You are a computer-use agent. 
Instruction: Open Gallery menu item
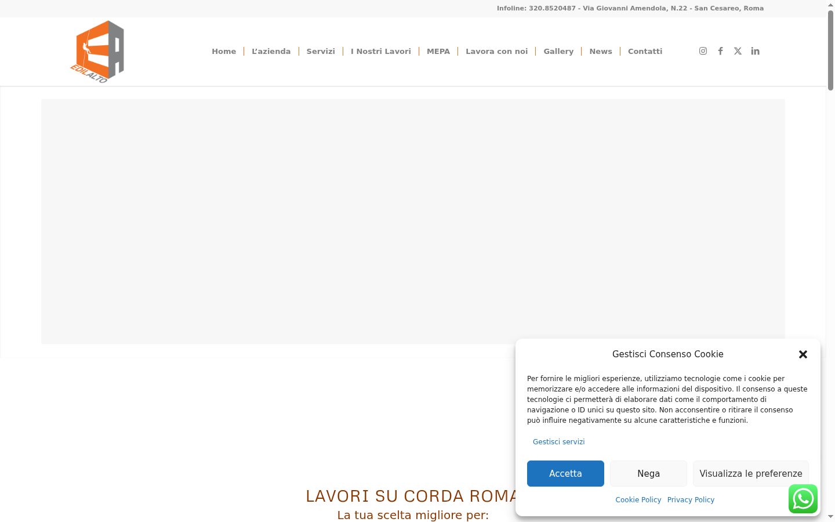(x=558, y=51)
